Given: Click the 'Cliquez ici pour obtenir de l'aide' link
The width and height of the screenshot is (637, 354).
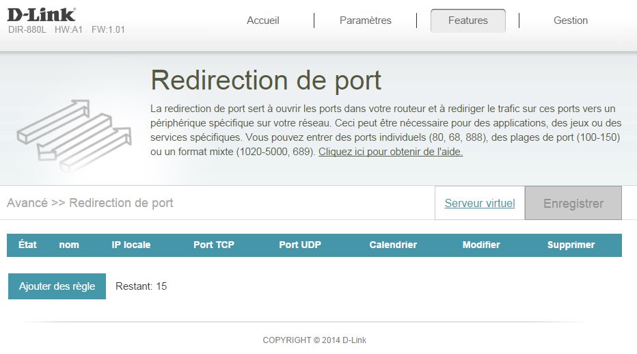Looking at the screenshot, I should point(390,152).
